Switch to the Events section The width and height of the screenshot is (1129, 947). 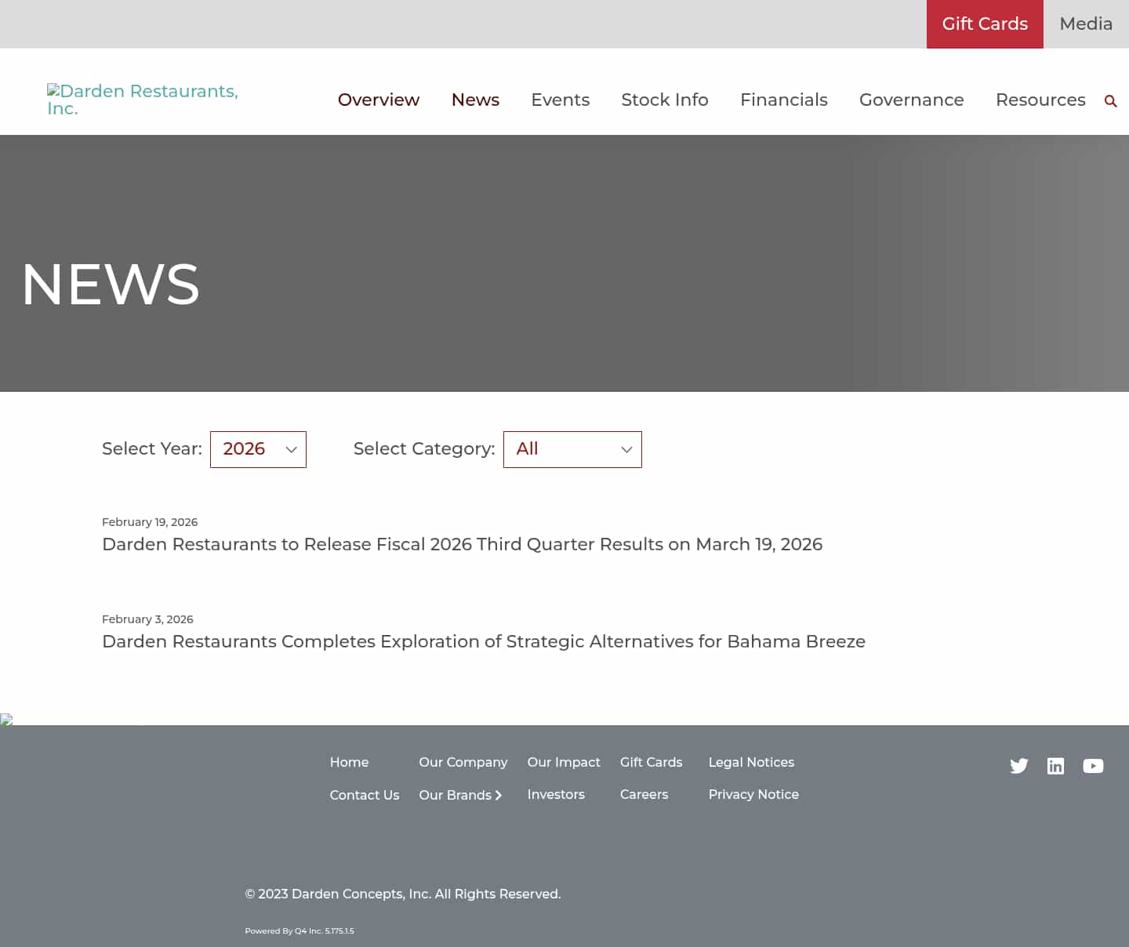pos(560,100)
